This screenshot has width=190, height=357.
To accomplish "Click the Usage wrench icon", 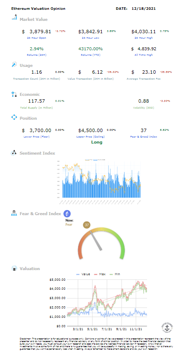I will pos(14,64).
